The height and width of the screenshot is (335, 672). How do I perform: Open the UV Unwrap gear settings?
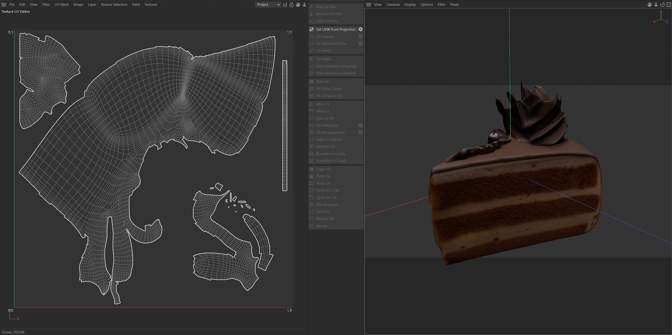(x=360, y=37)
